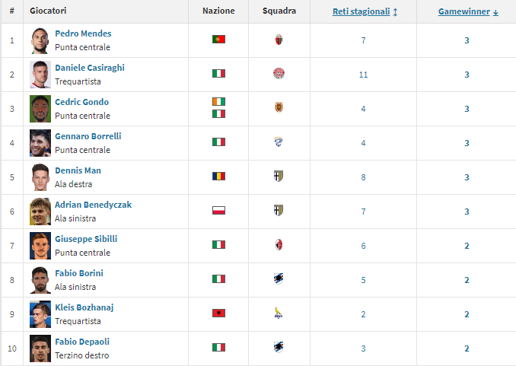The height and width of the screenshot is (366, 516).
Task: Click the Romania flag for Dennis Man
Action: 218,176
